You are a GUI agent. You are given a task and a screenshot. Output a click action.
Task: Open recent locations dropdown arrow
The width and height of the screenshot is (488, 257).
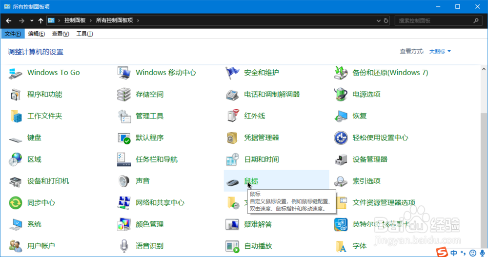(32, 21)
